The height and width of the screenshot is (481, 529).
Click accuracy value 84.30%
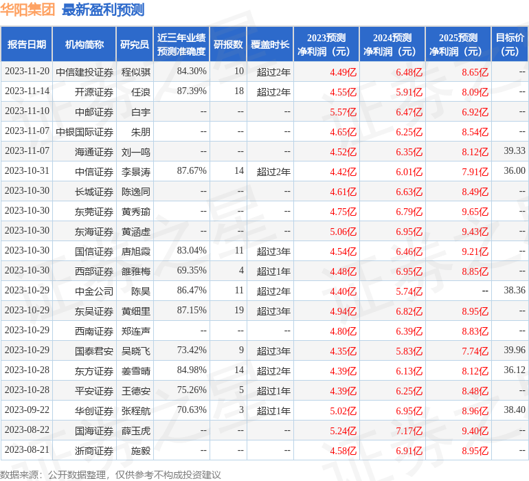tap(192, 71)
